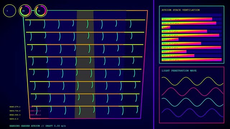The image size is (230, 129).
Task: Select the circular gauge reading 88
Action: click(x=25, y=11)
